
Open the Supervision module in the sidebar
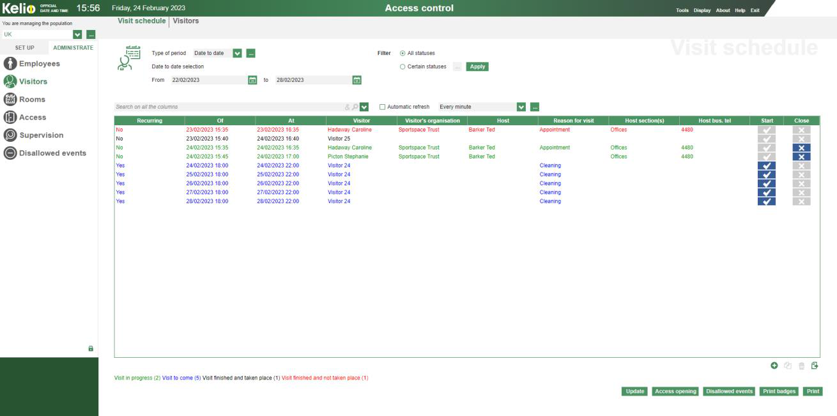coord(34,135)
